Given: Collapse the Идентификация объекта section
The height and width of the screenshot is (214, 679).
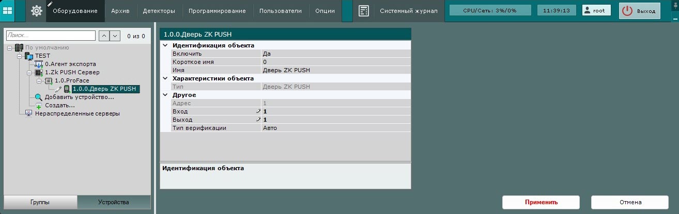Looking at the screenshot, I should pos(165,45).
